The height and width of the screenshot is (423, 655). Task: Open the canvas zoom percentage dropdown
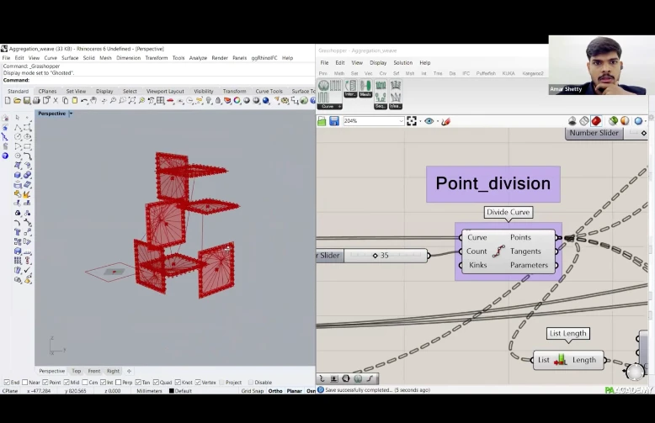401,121
